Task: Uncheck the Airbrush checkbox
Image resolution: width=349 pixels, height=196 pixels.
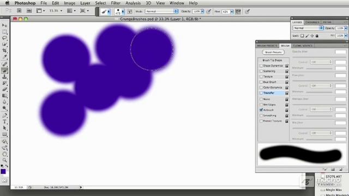Action: click(261, 110)
